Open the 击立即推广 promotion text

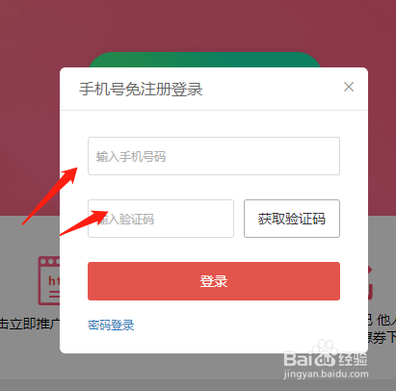(30, 324)
